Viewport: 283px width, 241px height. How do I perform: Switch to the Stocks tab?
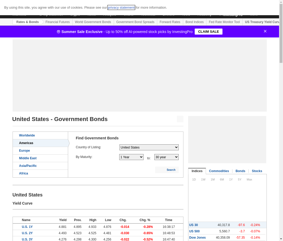tap(257, 171)
